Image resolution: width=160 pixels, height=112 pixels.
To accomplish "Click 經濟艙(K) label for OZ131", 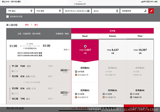I will (85, 68).
